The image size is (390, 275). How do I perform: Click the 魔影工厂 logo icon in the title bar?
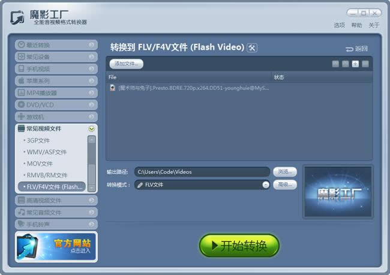point(17,17)
